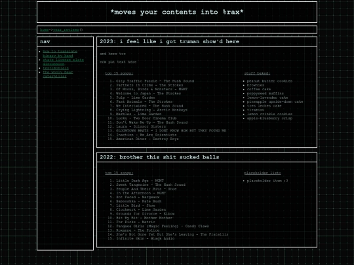Screen dimensions: 354x265
Task: Select 'Pangaea Girls (Magic Feeling) - Candy Claws'
Action: (163, 226)
